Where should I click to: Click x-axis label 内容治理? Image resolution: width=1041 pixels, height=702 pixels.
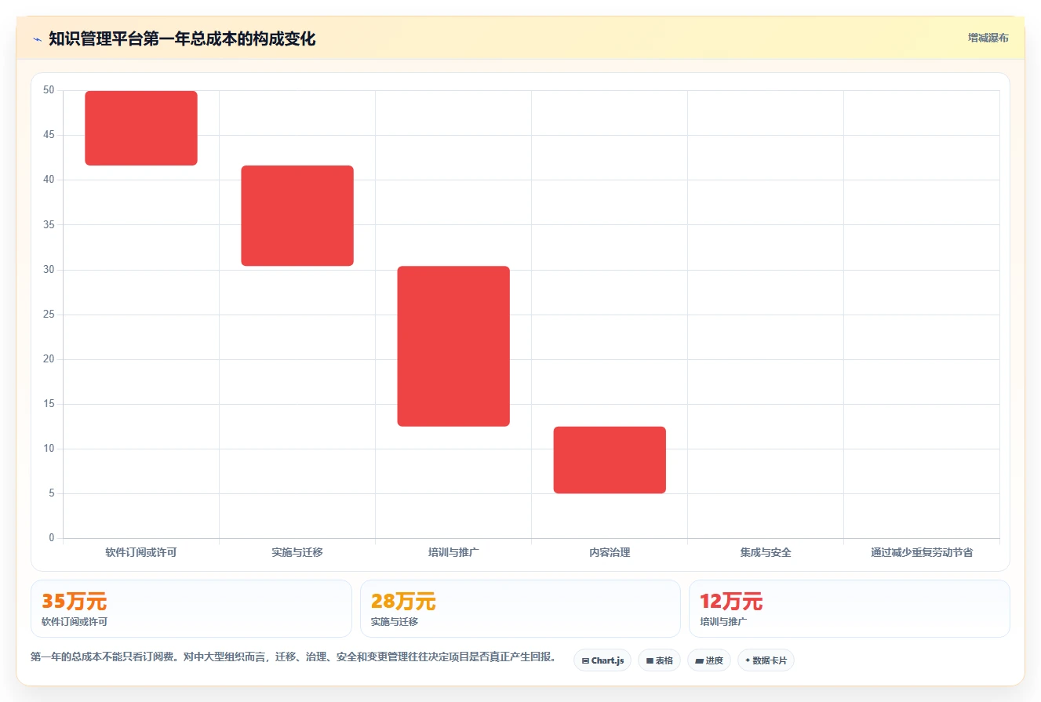coord(610,552)
